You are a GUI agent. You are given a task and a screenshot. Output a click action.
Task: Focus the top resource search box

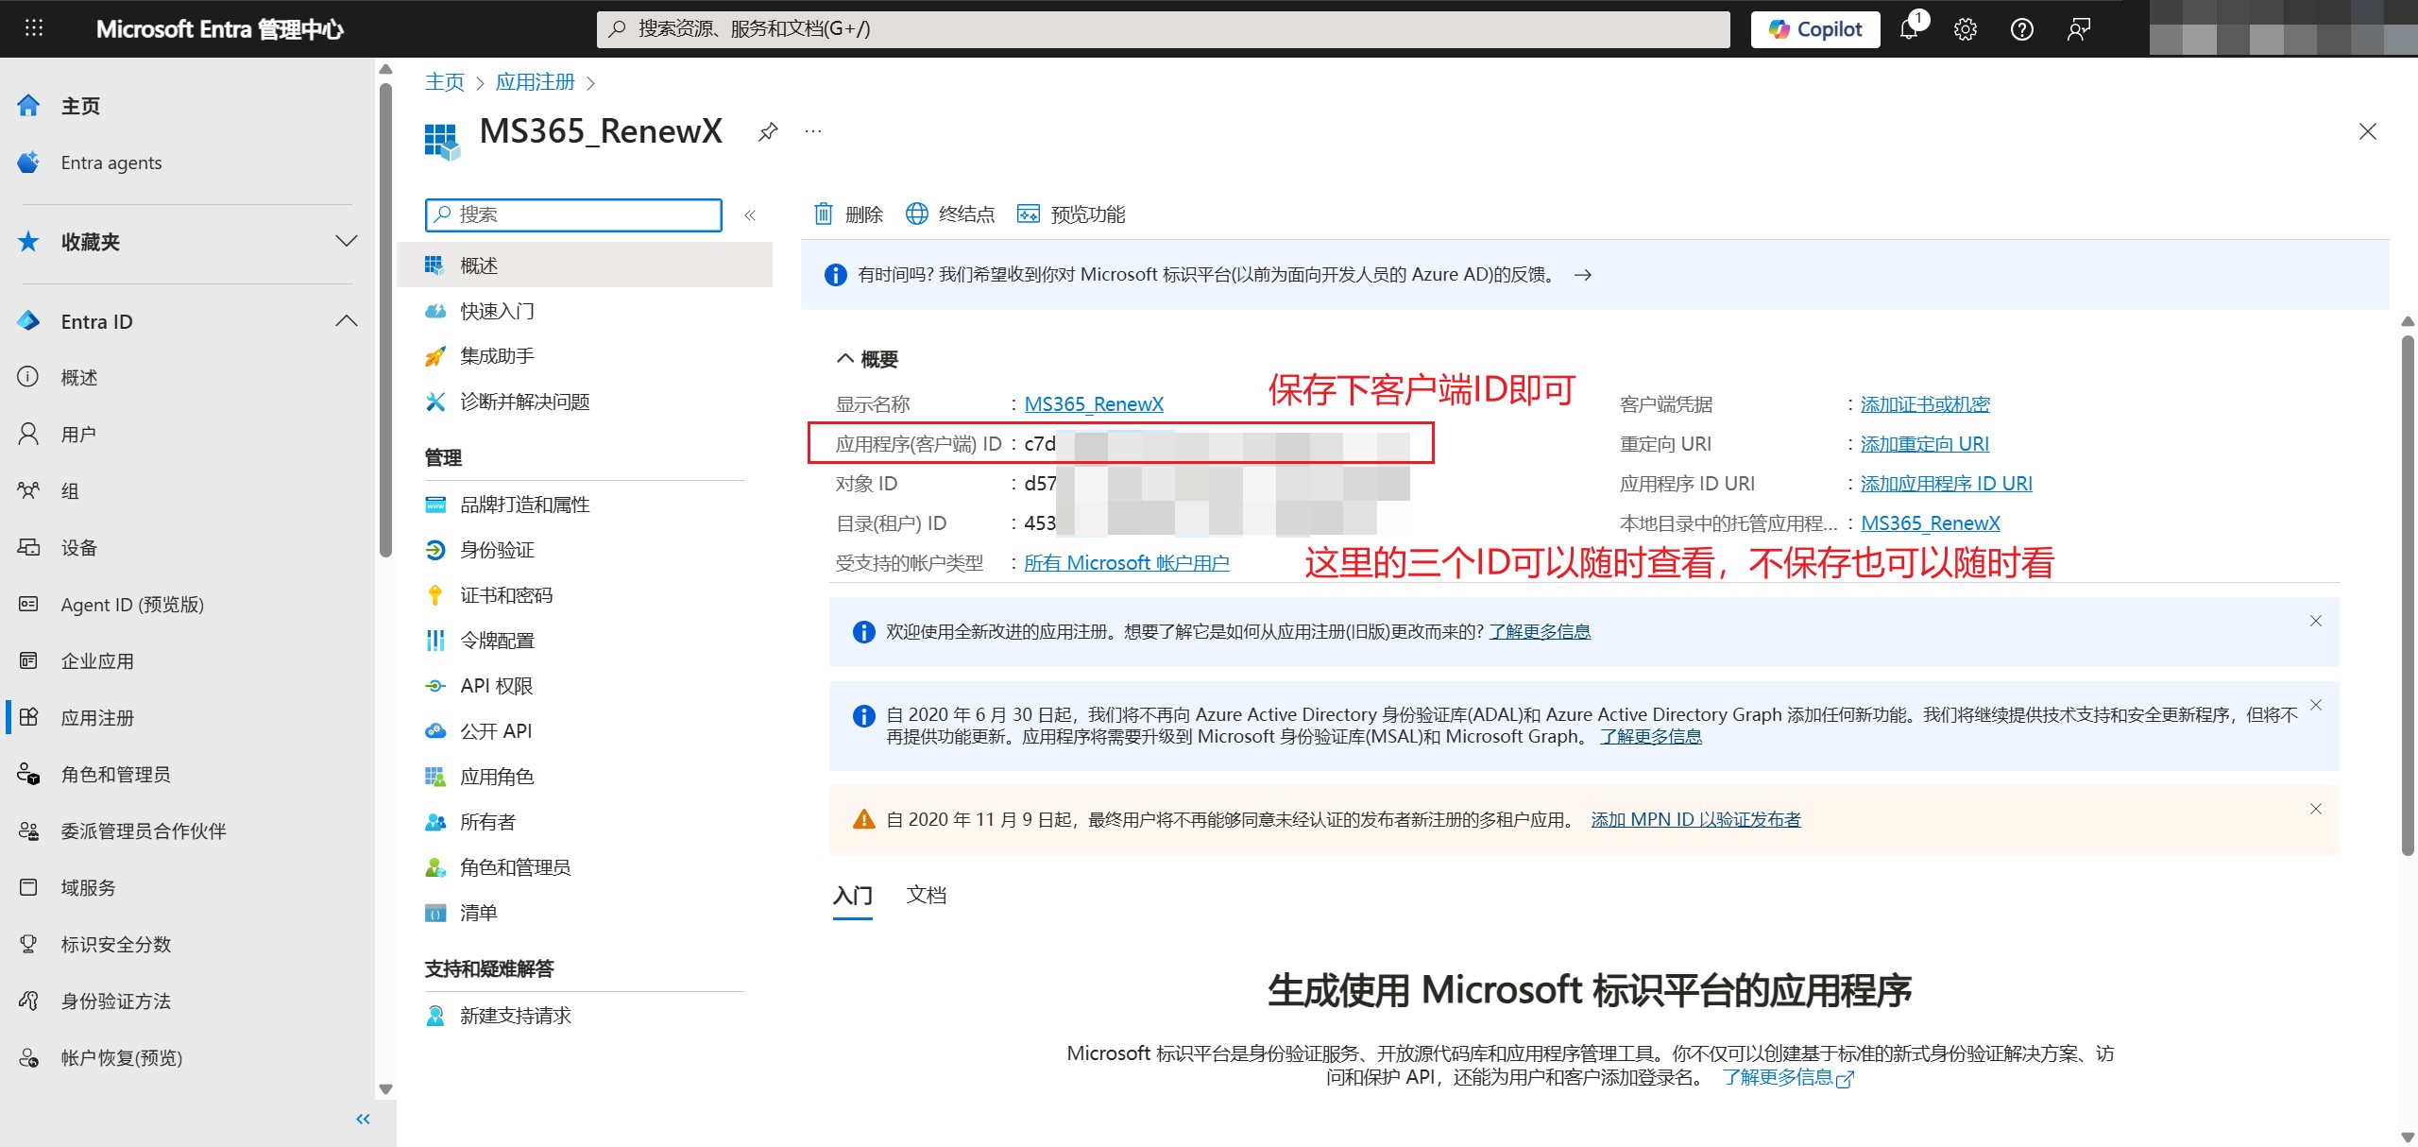click(x=1164, y=29)
